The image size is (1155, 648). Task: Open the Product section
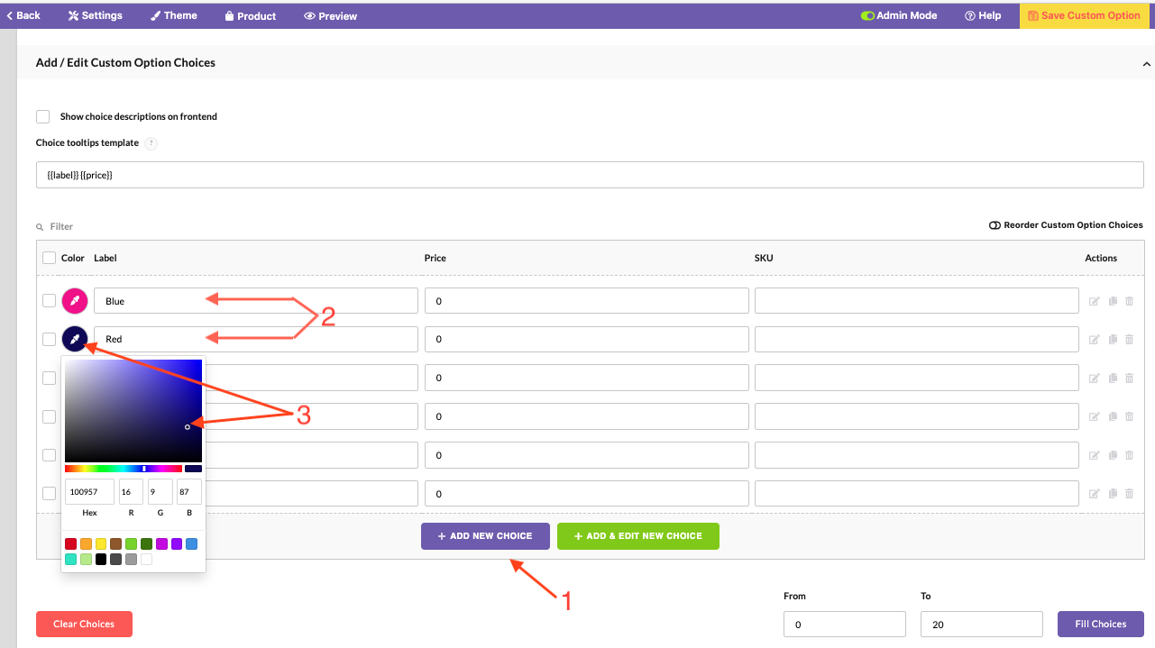coord(250,15)
